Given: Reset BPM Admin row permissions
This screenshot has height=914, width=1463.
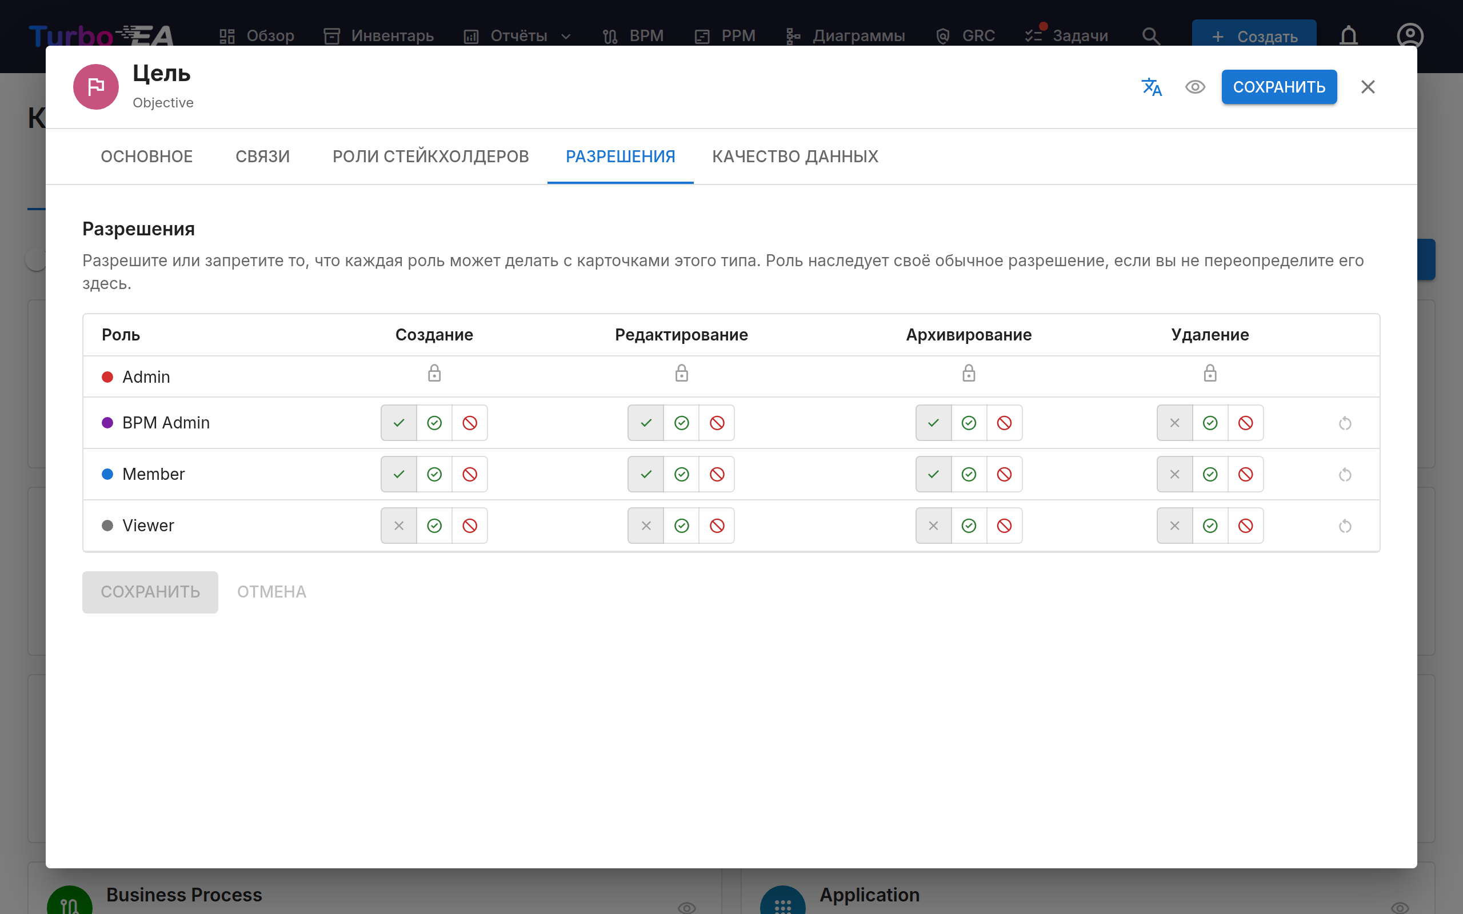Looking at the screenshot, I should [x=1345, y=423].
